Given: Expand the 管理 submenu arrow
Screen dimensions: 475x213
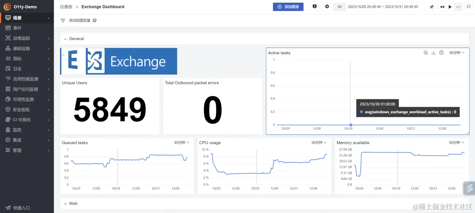Looking at the screenshot, I should [49, 150].
